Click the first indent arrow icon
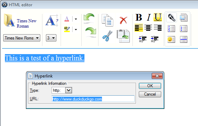The height and width of the screenshot is (126, 198). pos(143,39)
